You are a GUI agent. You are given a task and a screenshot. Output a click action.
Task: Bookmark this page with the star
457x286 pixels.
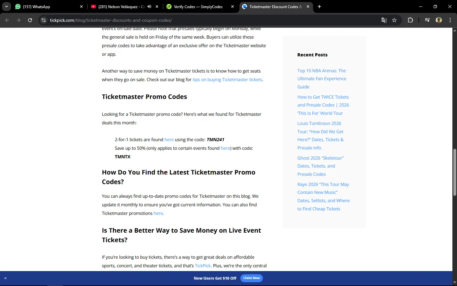[394, 20]
